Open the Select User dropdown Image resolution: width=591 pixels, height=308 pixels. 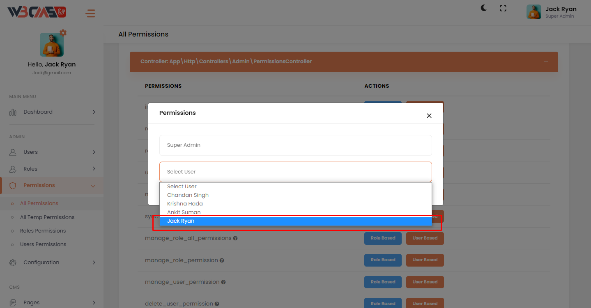click(295, 172)
